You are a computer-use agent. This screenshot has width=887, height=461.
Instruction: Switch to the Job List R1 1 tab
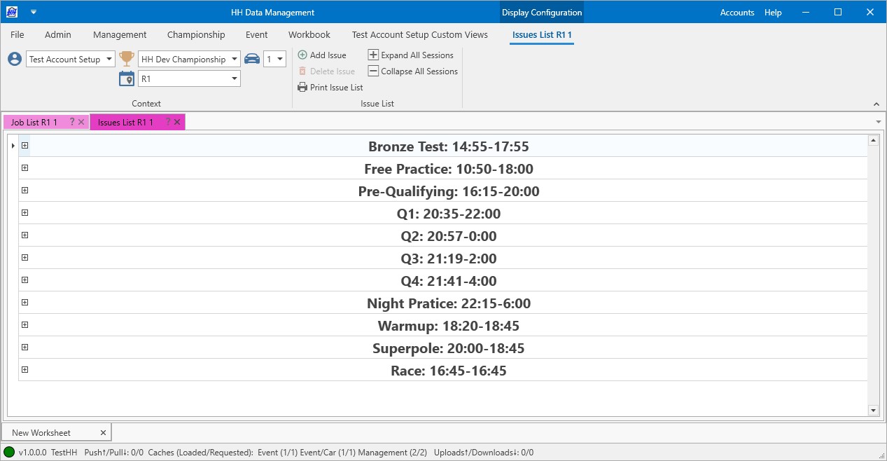coord(34,123)
